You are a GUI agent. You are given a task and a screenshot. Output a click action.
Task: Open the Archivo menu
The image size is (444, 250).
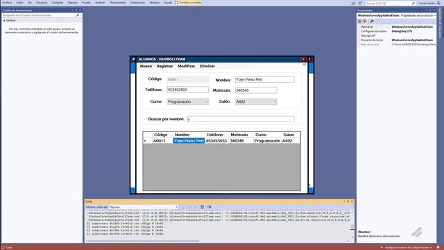click(7, 3)
